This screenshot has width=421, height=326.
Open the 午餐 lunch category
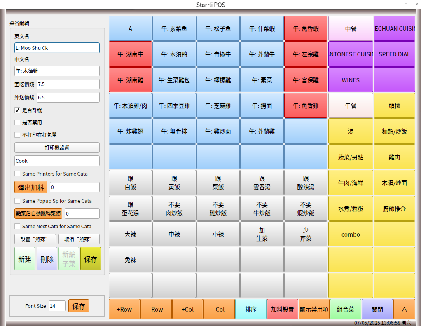click(x=351, y=106)
